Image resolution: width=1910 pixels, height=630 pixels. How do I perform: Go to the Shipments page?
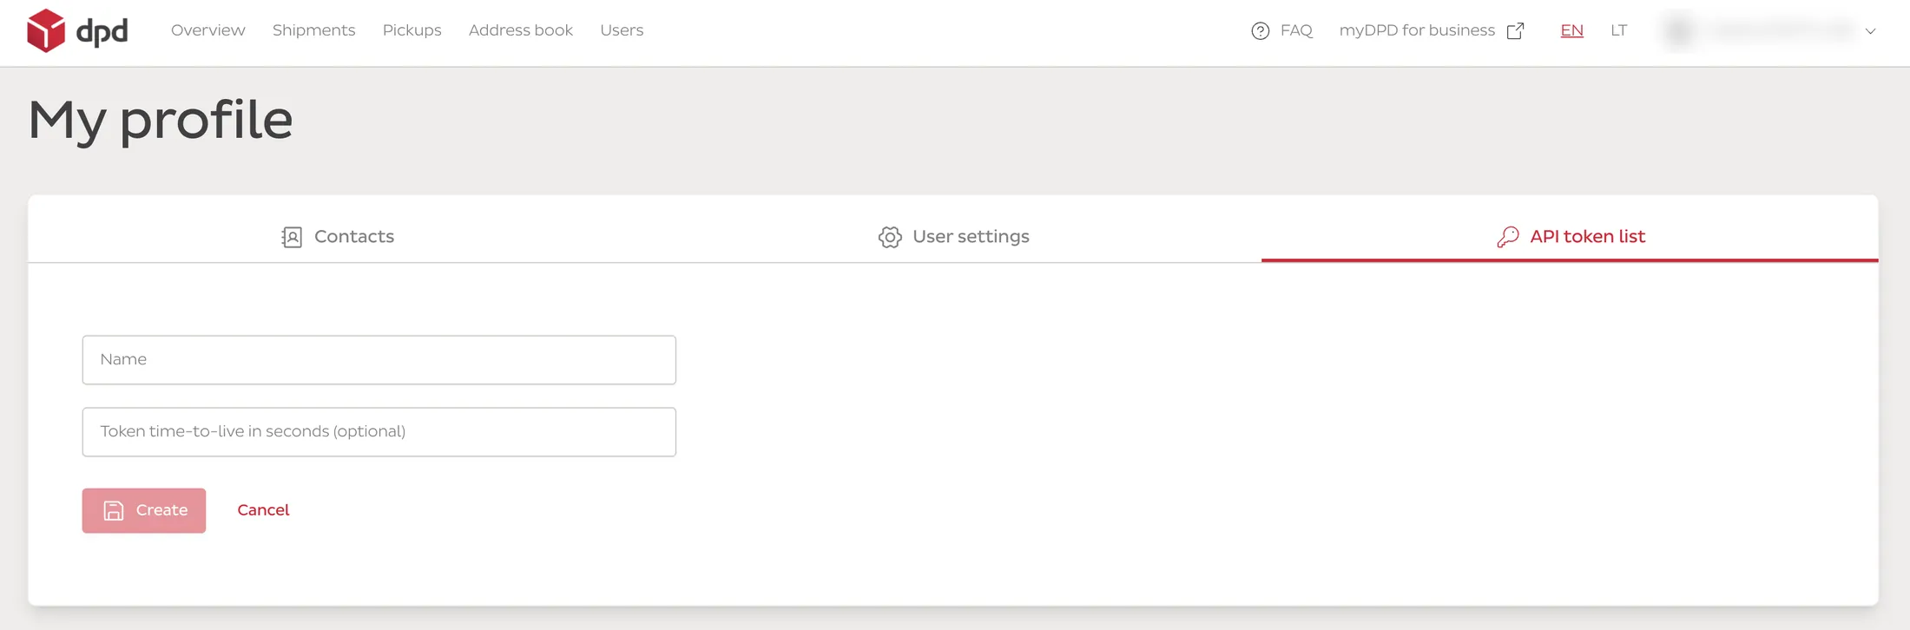click(x=314, y=30)
